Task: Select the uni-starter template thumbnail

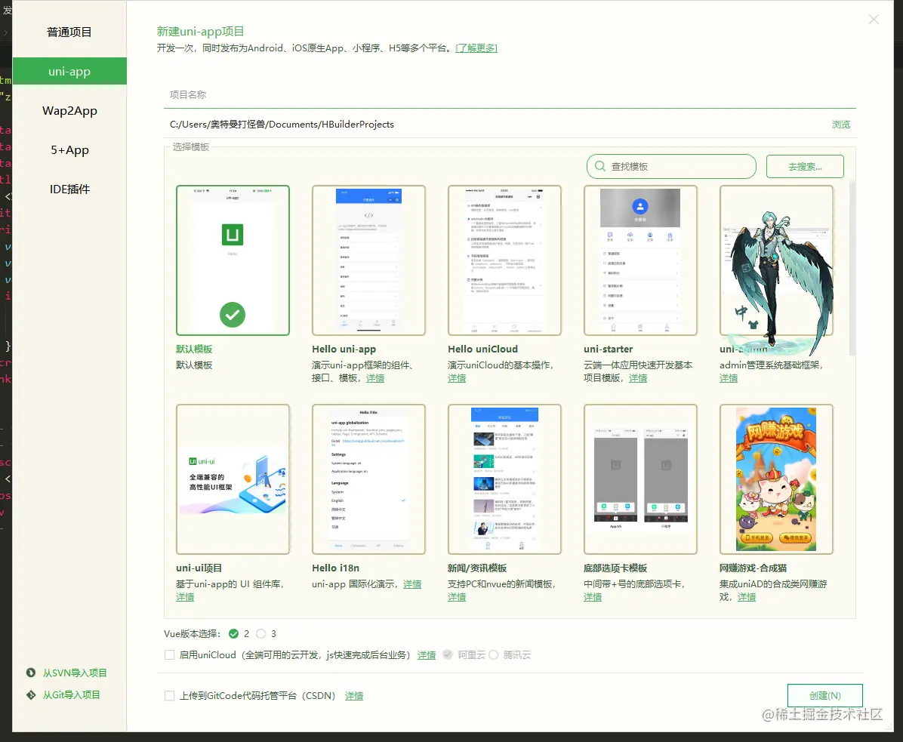Action: [x=640, y=260]
